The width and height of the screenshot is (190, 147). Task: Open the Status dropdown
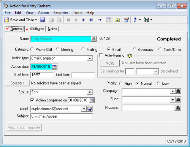click(x=90, y=92)
